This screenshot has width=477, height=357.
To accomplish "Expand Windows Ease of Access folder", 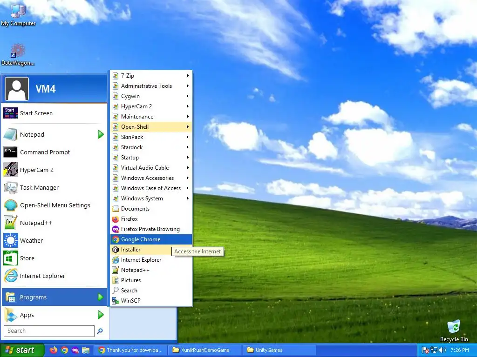I will tap(151, 188).
